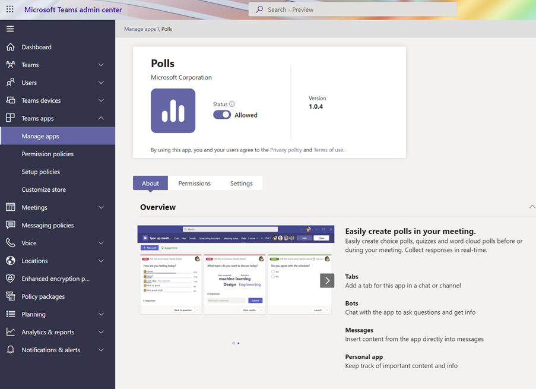Screen dimensions: 536x389
Task: Click the Microsoft Teams admin center title
Action: coord(73,10)
